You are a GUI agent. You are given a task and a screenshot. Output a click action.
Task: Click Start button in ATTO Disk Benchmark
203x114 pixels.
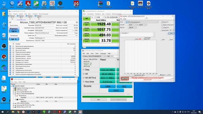pos(171,33)
